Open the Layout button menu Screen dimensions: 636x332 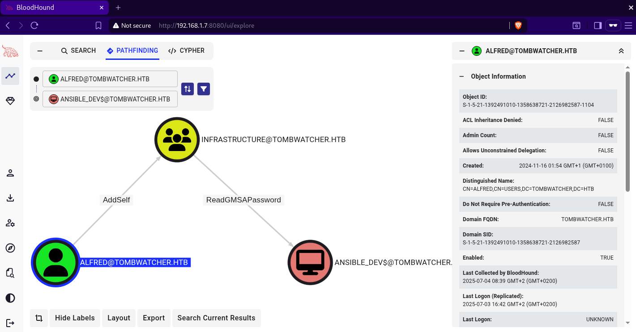tap(119, 318)
